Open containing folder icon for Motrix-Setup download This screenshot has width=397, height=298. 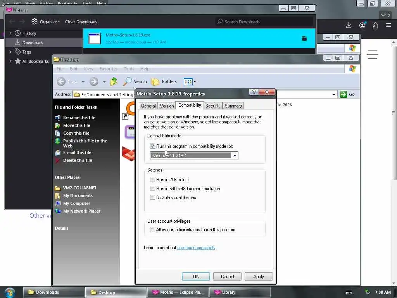(x=304, y=38)
